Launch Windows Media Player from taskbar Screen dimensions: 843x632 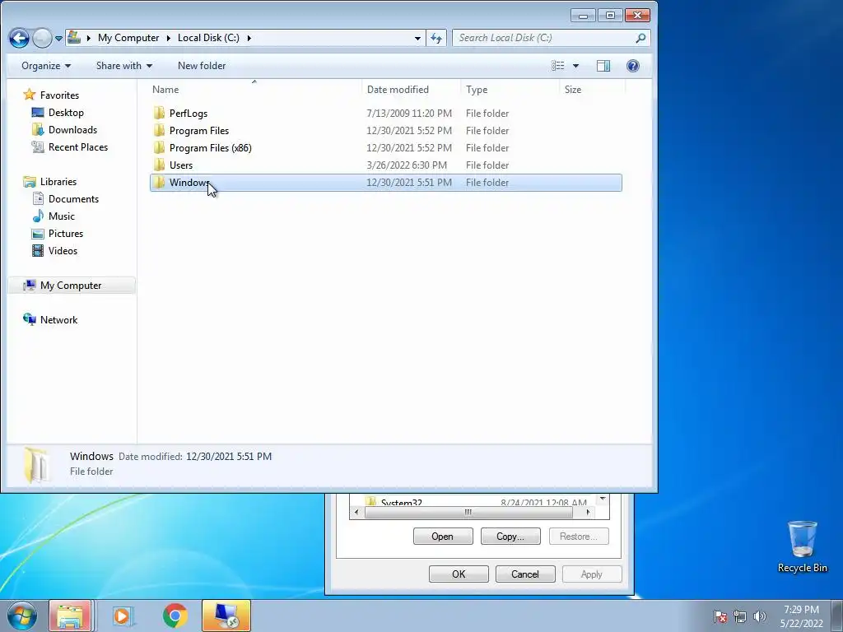(123, 616)
